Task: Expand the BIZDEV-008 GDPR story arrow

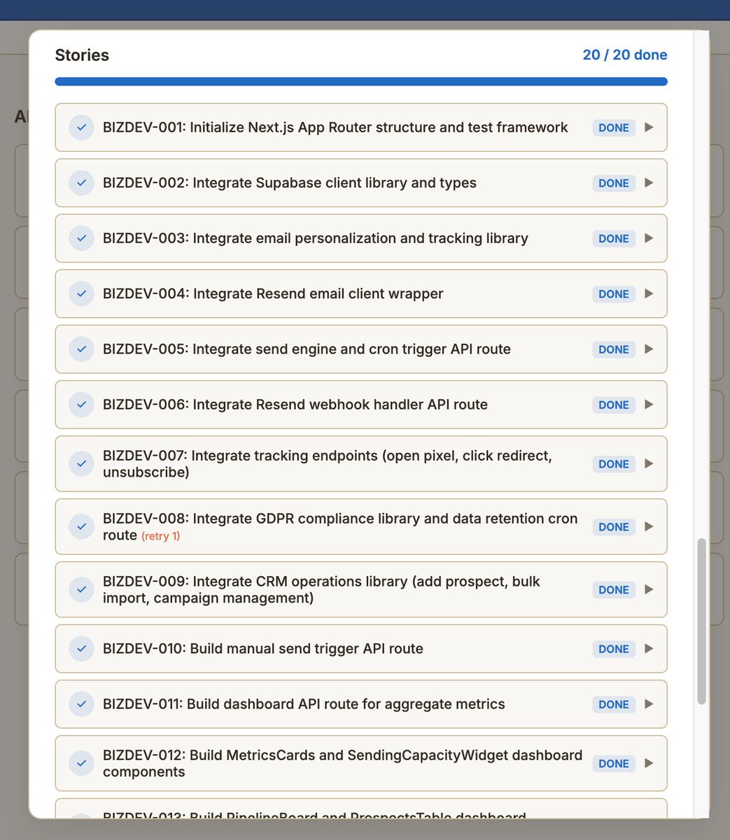Action: click(649, 526)
